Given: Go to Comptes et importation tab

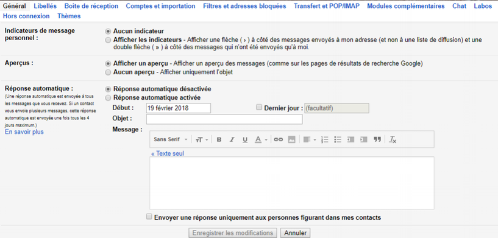Looking at the screenshot, I should [161, 6].
